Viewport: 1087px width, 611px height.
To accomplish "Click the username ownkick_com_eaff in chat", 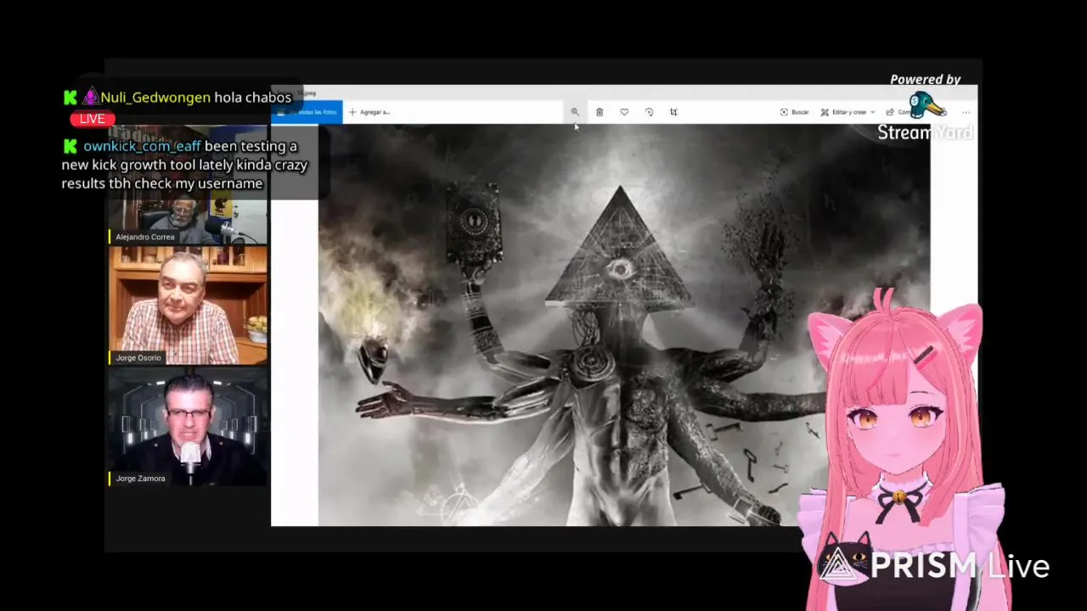I will tap(142, 146).
